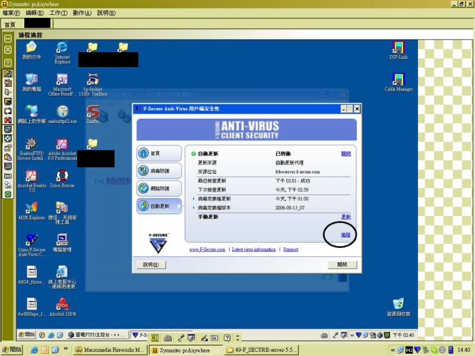Open 自動更新 section in F-Secure
This screenshot has width=475, height=356.
[x=159, y=206]
